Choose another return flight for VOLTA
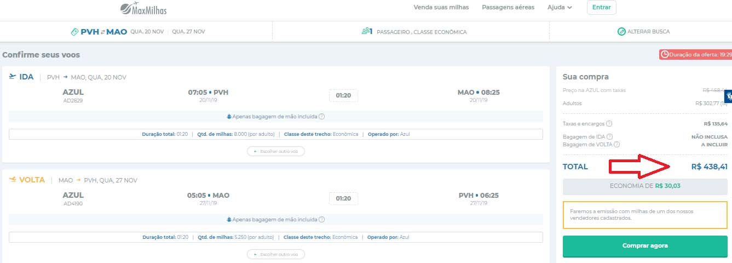The image size is (732, 263). [x=276, y=254]
